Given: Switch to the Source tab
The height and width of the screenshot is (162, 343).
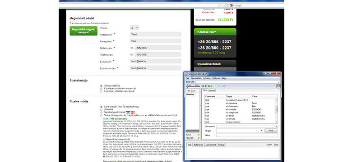Looking at the screenshot, I should tap(212, 90).
